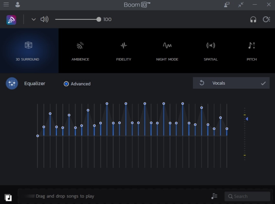Open the Vocals preset dropdown
275x204 pixels.
(x=231, y=83)
